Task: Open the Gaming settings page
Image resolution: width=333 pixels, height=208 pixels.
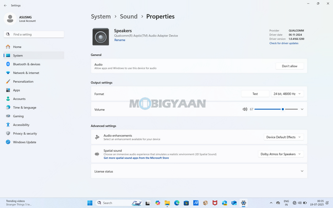Action: (x=34, y=116)
